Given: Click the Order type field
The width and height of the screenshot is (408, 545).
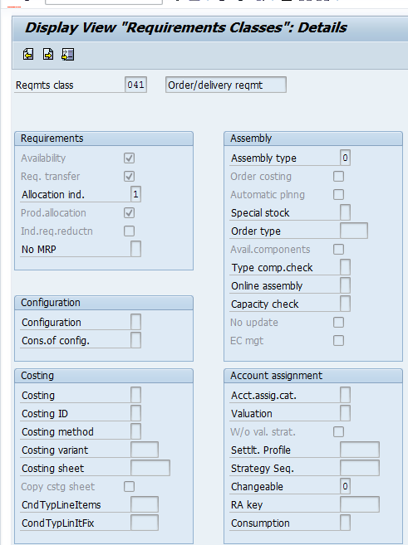Looking at the screenshot, I should tap(354, 231).
